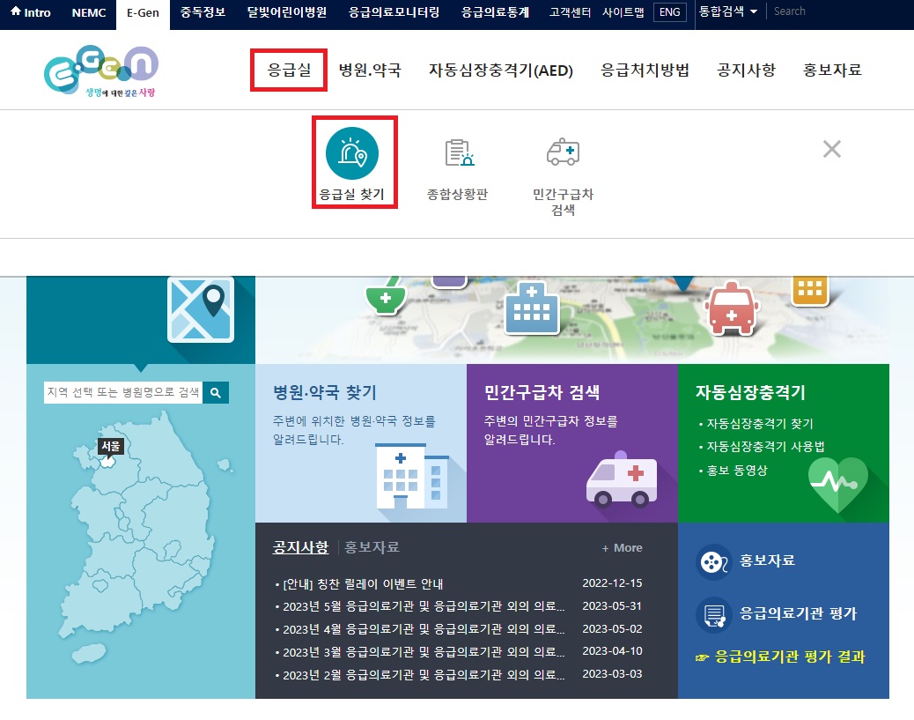Select the E-Gen tab in top navigation
914x720 pixels.
coord(142,13)
